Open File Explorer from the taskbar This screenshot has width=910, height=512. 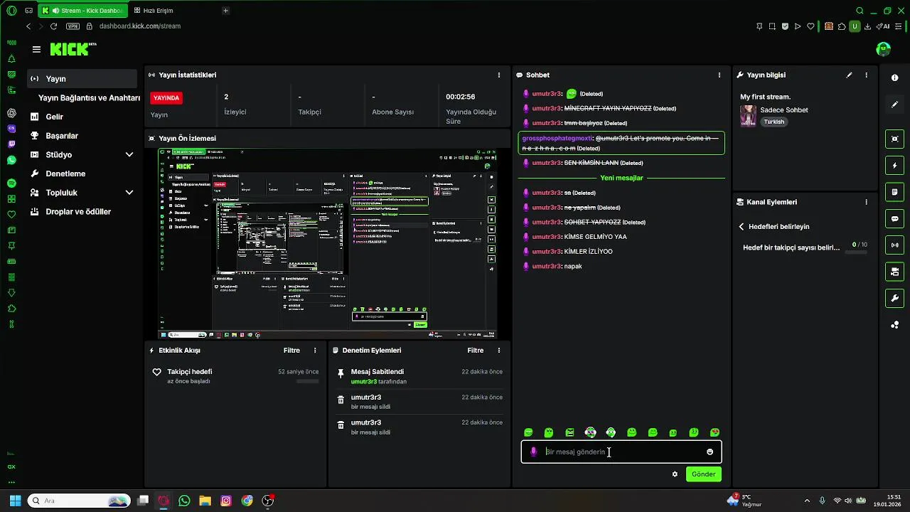coord(205,501)
